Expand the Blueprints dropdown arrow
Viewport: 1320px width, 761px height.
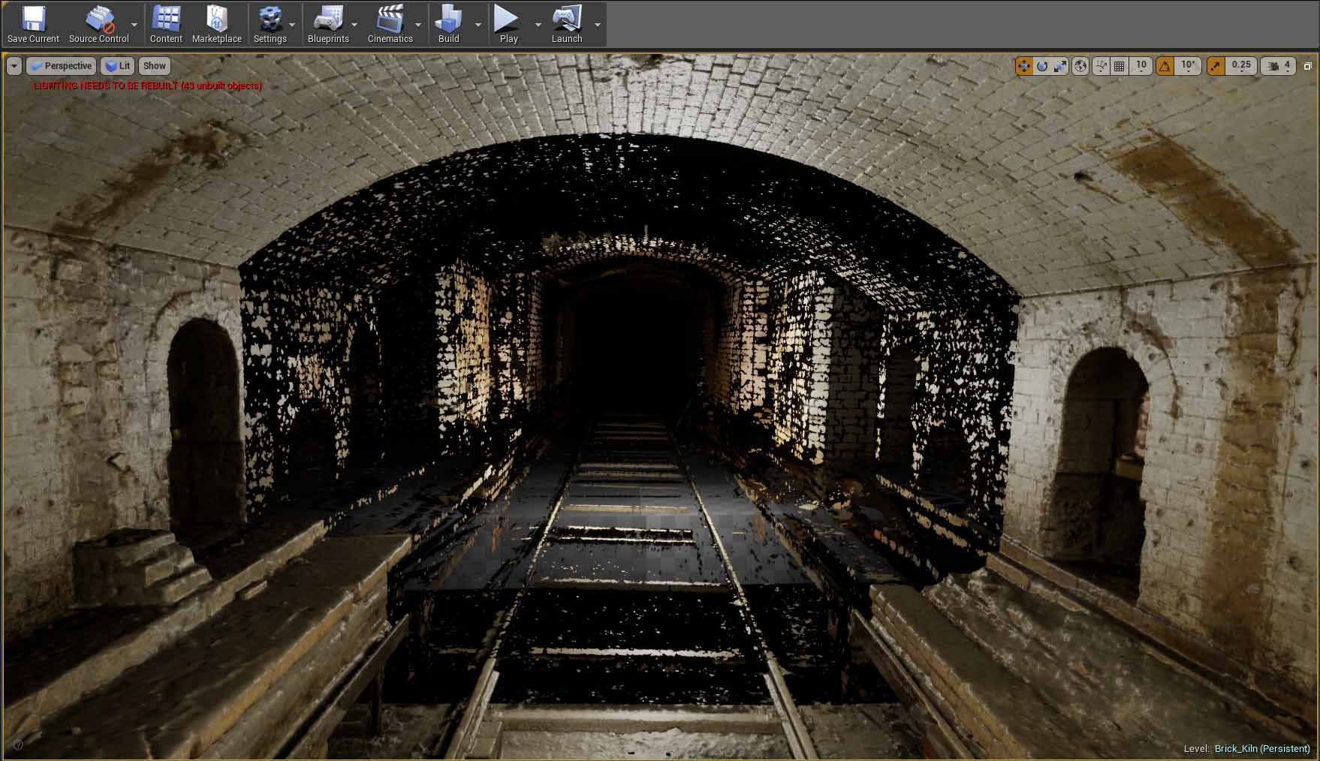(x=355, y=25)
